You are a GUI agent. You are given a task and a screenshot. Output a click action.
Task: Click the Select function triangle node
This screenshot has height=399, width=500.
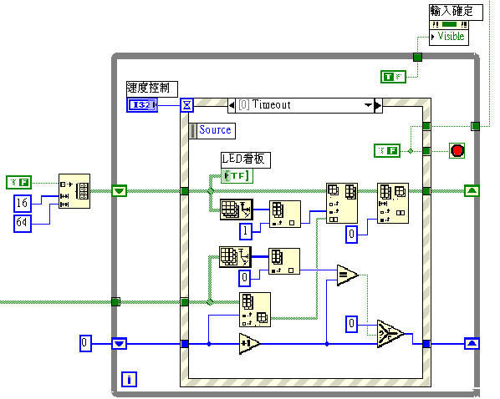390,334
